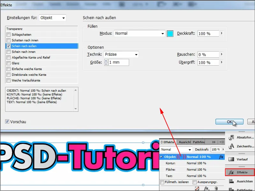Click the Übergriff 100 % field
This screenshot has height=191, width=255.
pyautogui.click(x=208, y=62)
